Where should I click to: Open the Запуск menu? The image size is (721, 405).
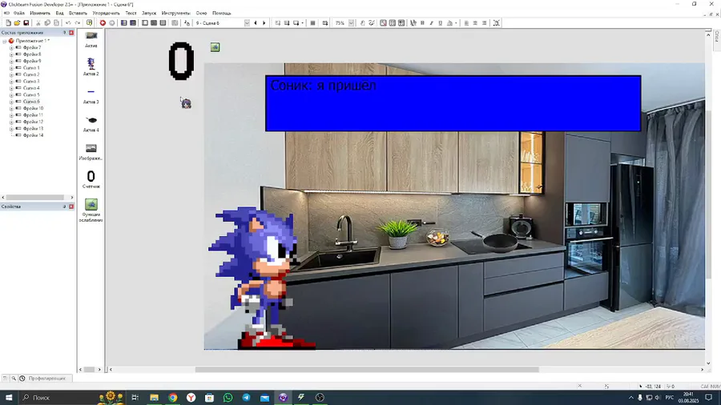click(x=148, y=14)
